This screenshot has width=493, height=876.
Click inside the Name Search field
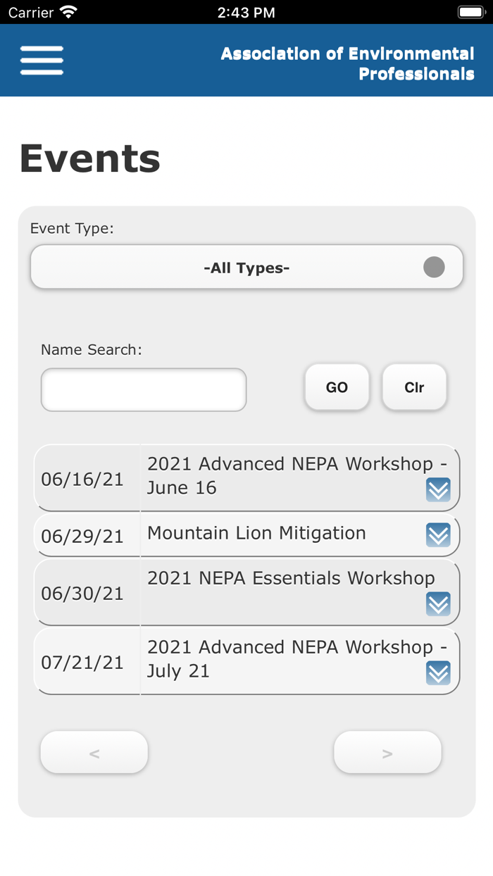(143, 389)
